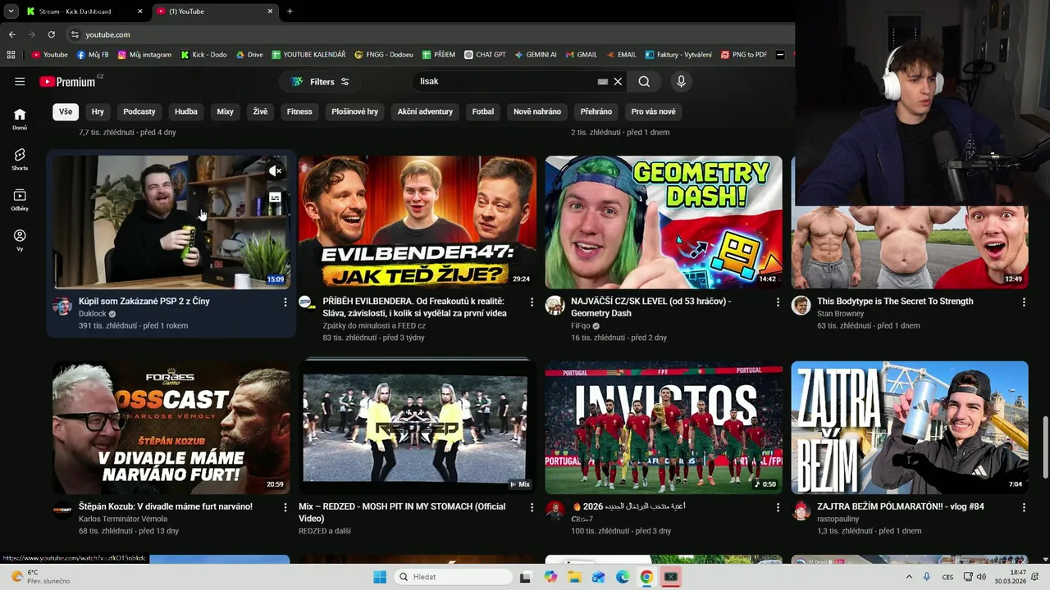This screenshot has height=590, width=1050.
Task: Open the YouTube hamburger guide menu
Action: point(20,81)
